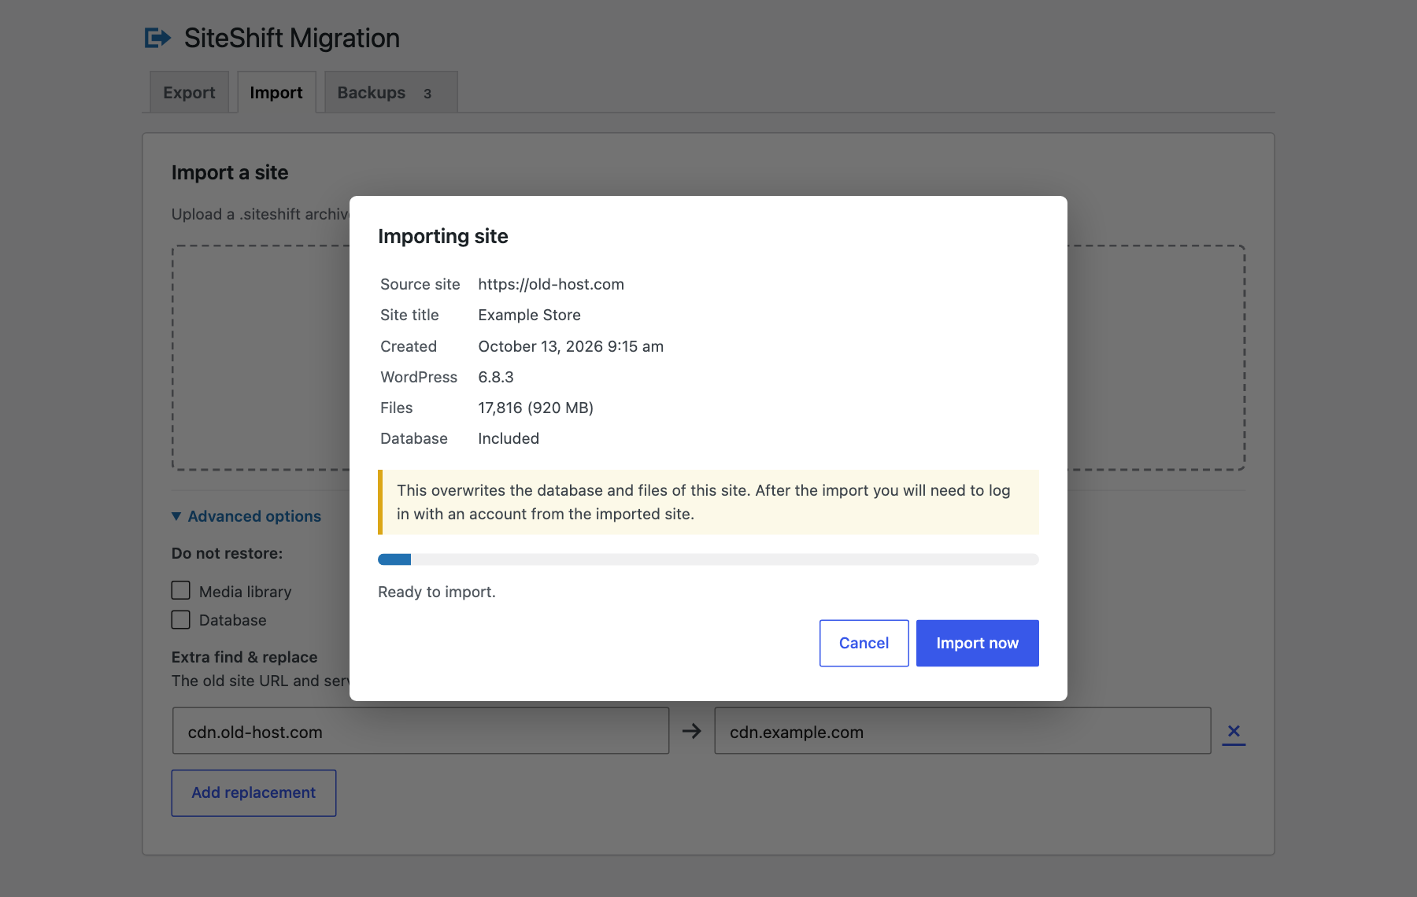Click the Add replacement button
This screenshot has height=897, width=1417.
253,792
